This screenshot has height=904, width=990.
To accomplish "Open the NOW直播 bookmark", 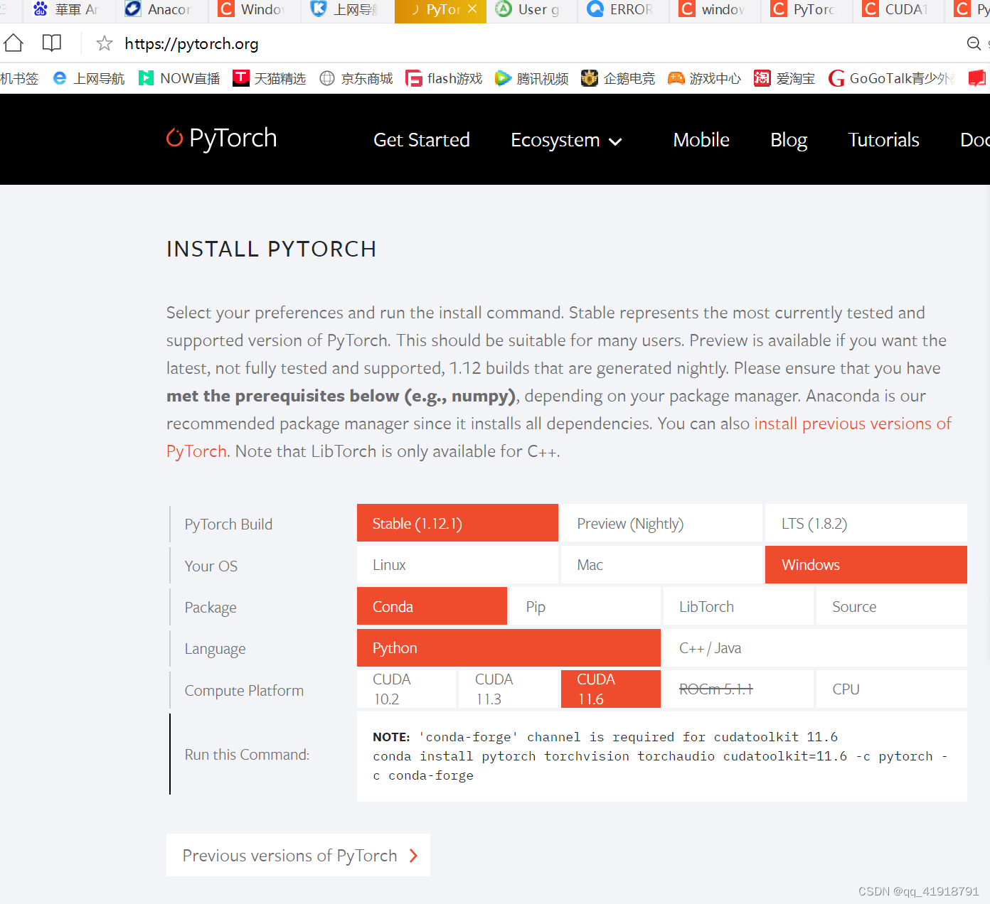I will (179, 78).
